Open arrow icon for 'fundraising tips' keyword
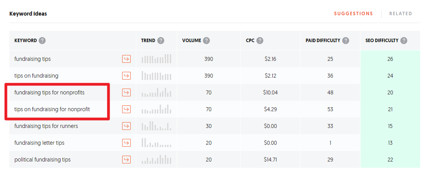 click(126, 59)
